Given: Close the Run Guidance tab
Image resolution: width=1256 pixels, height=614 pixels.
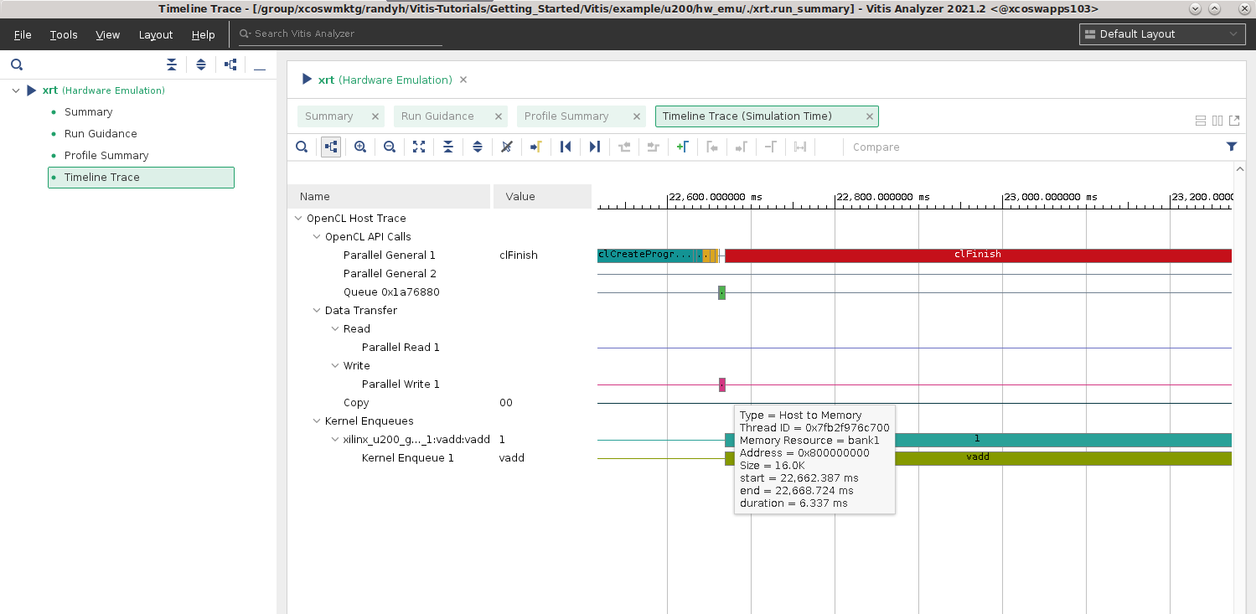Looking at the screenshot, I should (499, 116).
